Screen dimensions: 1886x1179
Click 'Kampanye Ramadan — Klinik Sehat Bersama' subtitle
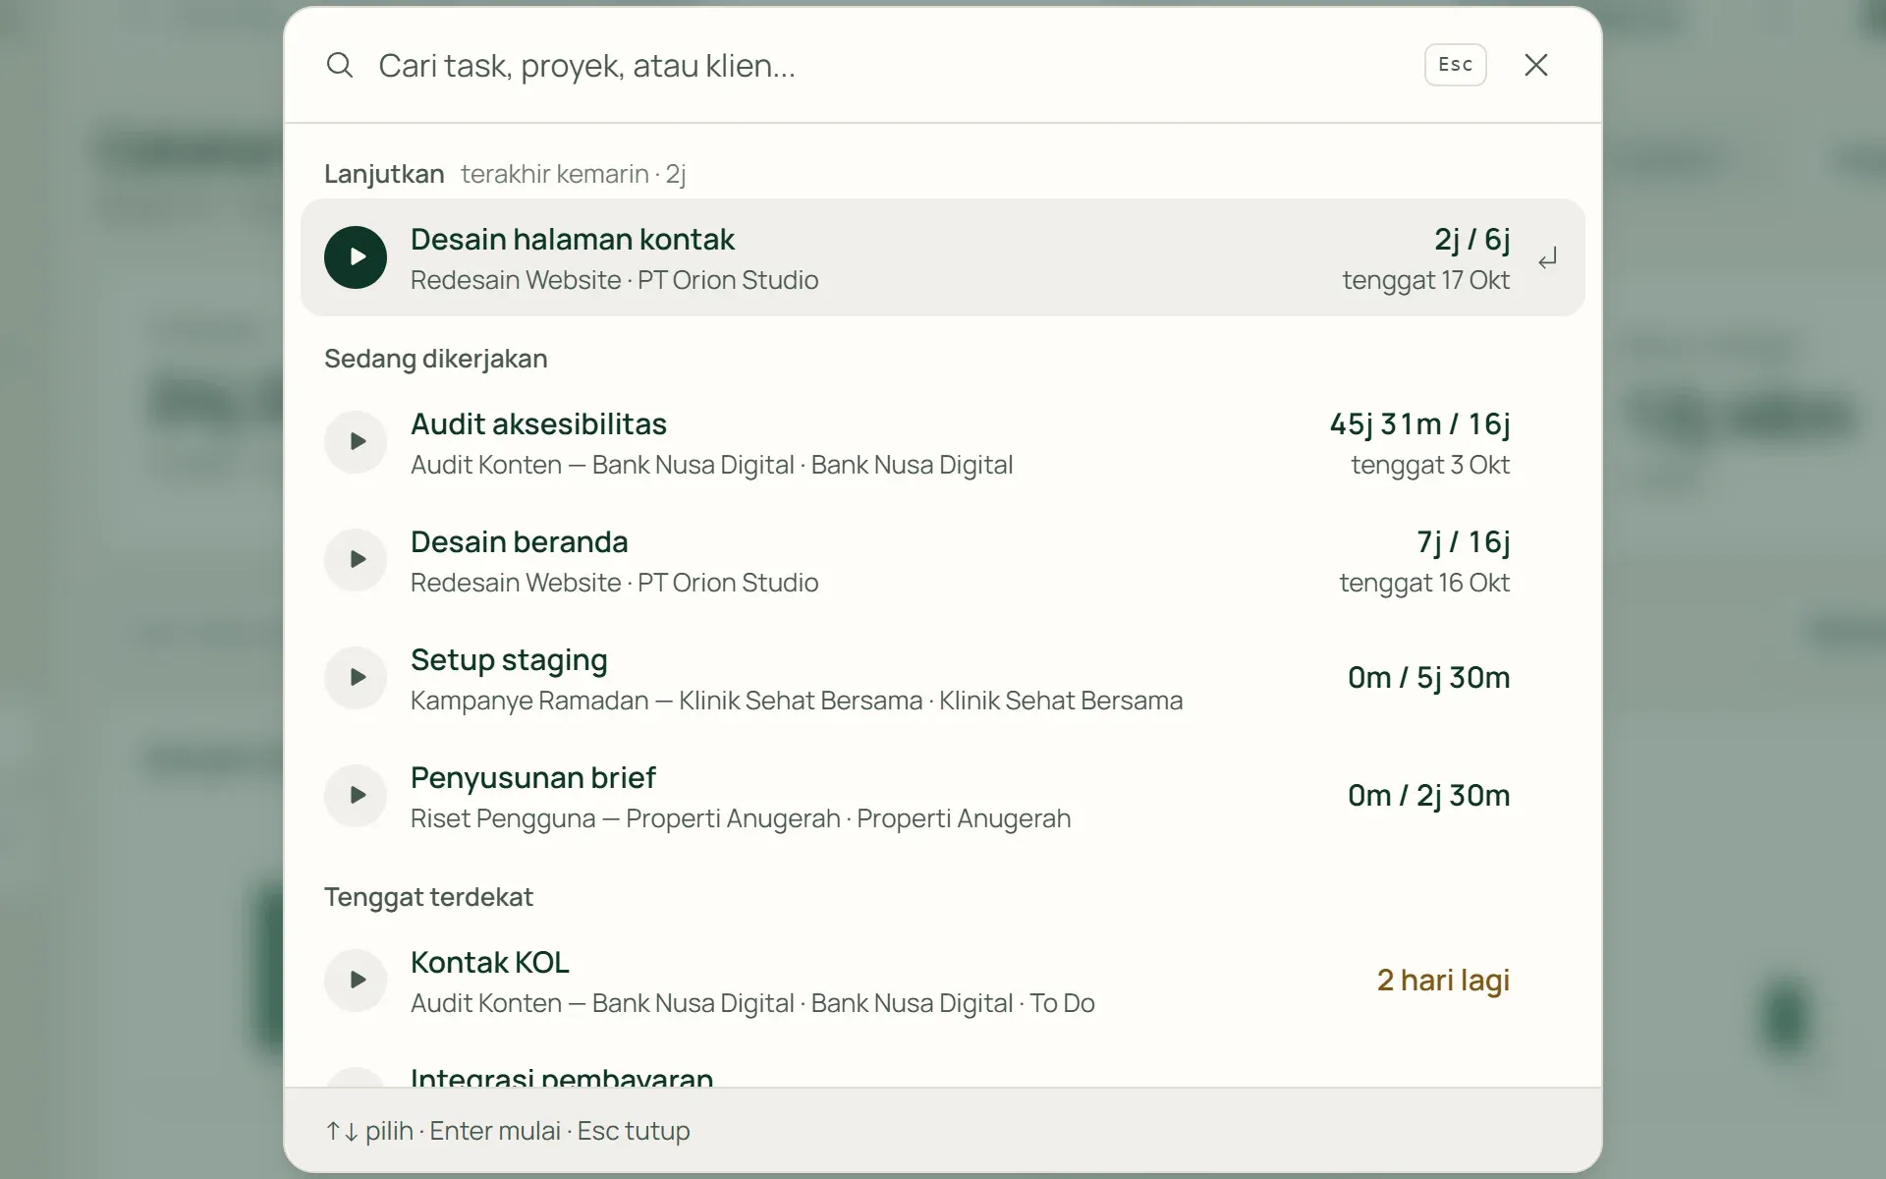667,701
